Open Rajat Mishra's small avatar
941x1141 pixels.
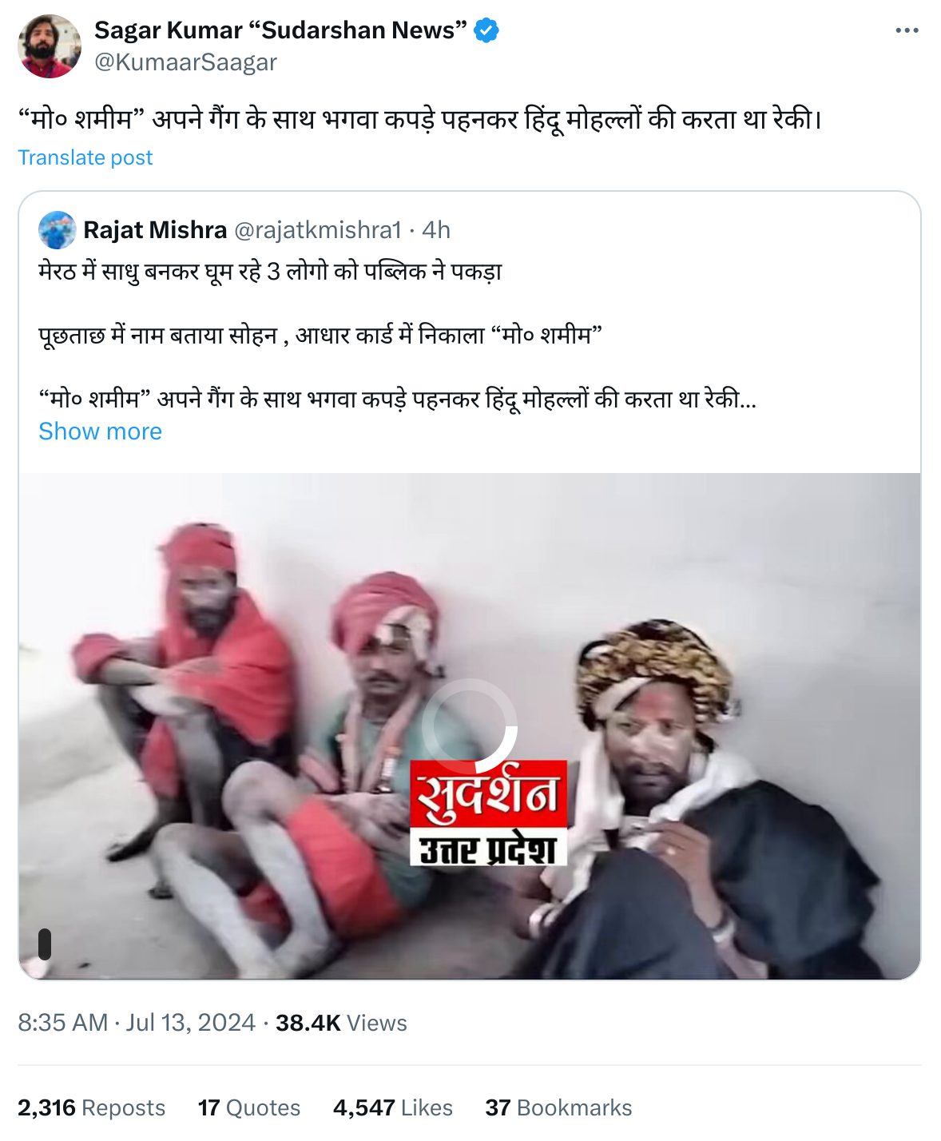[57, 230]
